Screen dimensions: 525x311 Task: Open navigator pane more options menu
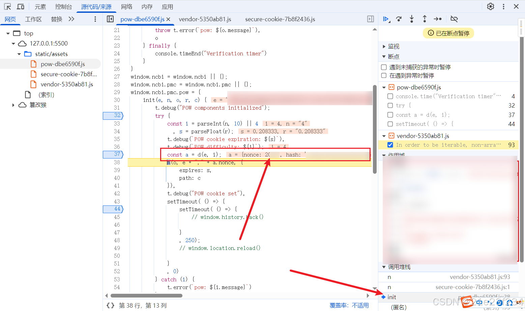[x=95, y=19]
